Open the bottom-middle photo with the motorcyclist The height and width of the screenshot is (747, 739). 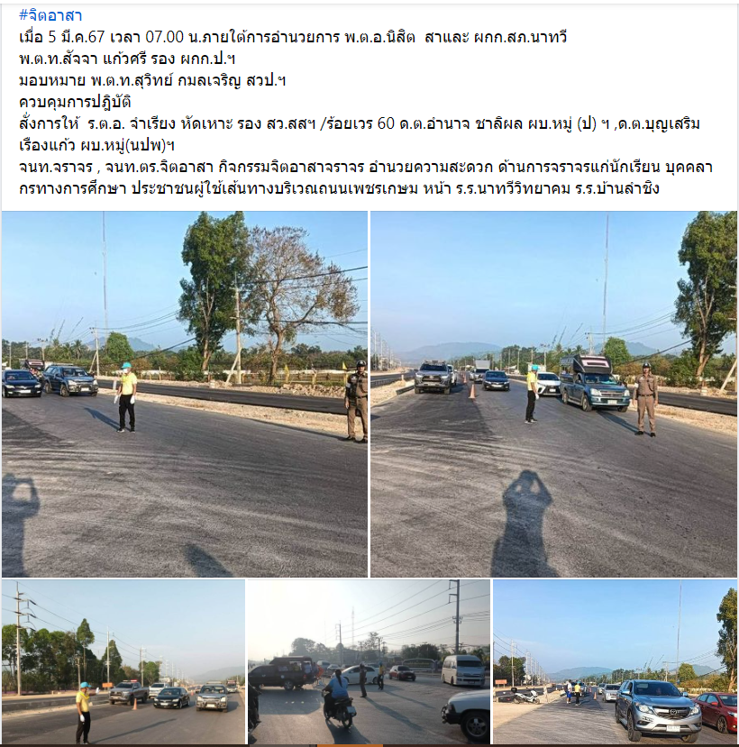(369, 661)
